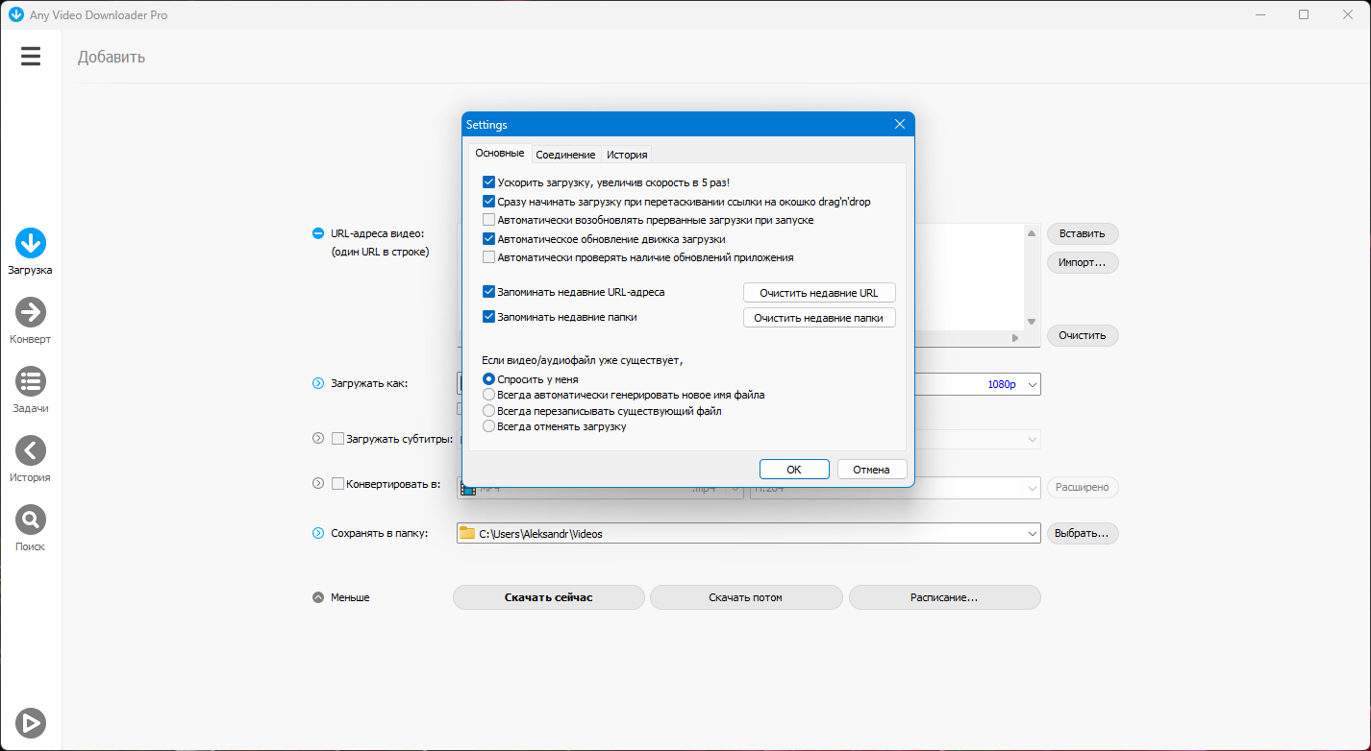This screenshot has width=1371, height=751.
Task: Click the Импорт... button
Action: (x=1083, y=262)
